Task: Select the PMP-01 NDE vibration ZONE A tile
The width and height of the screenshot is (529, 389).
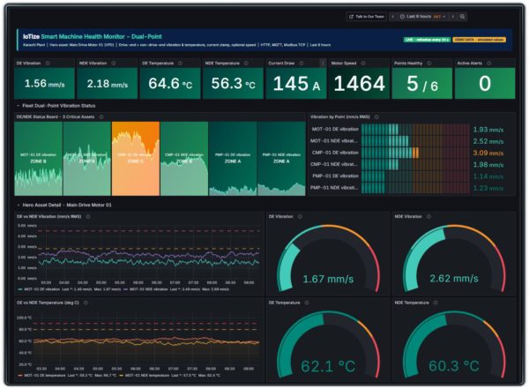Action: (281, 159)
